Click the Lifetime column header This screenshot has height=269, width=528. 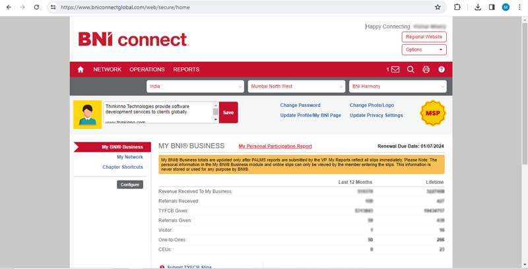tap(435, 182)
